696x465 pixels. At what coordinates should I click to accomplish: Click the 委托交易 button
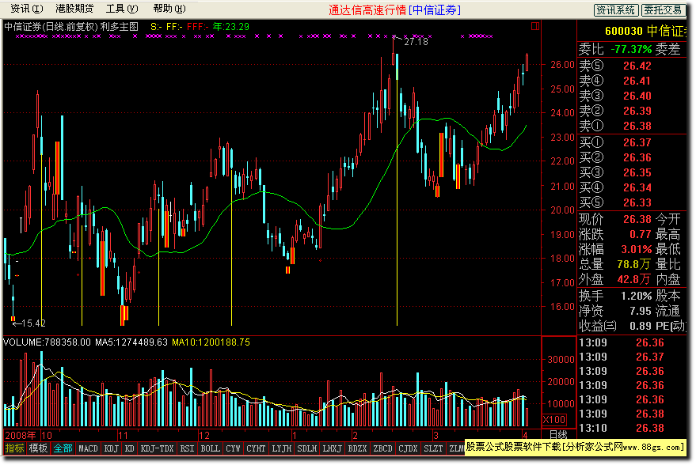pos(664,9)
